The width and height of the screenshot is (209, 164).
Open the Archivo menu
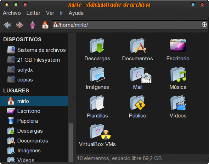[x=12, y=13]
